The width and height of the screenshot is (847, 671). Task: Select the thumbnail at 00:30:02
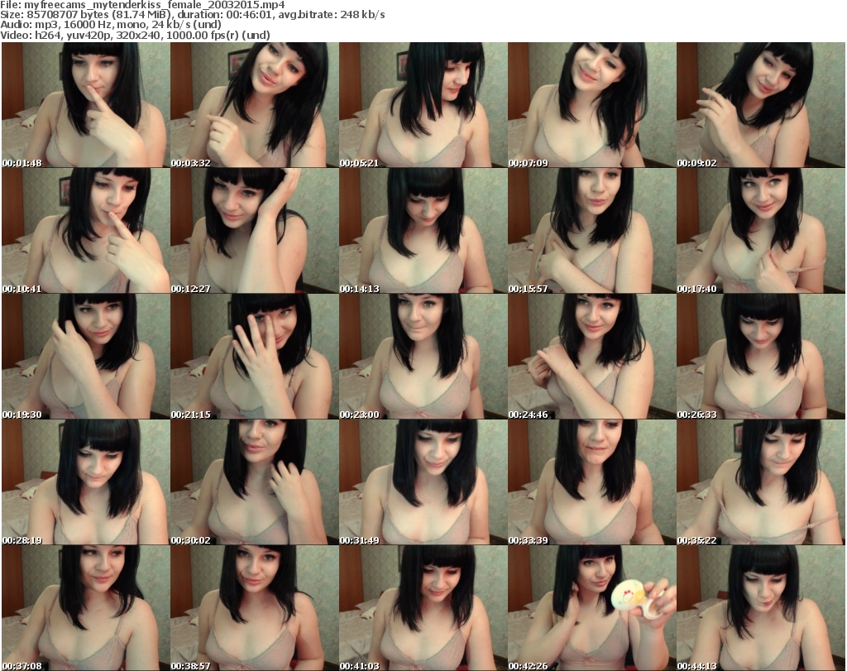pyautogui.click(x=255, y=482)
